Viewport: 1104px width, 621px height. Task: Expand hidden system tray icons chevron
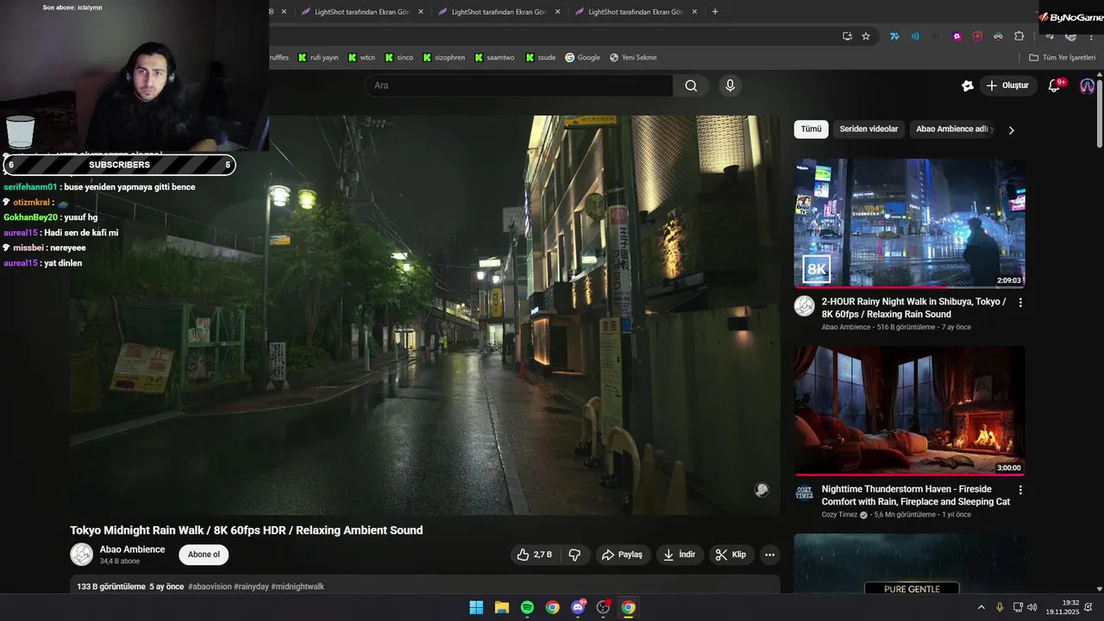[x=981, y=607]
